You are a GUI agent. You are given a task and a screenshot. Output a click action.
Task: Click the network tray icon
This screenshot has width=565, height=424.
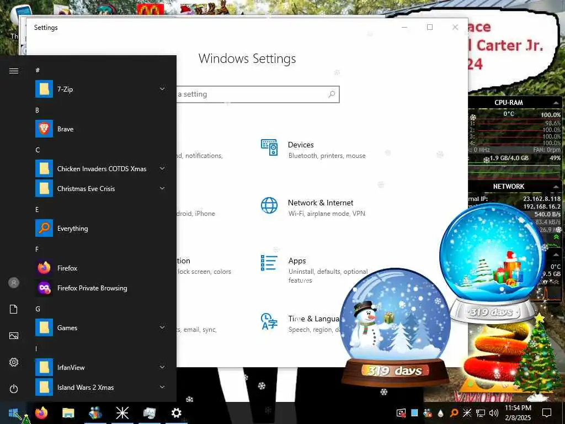point(481,413)
